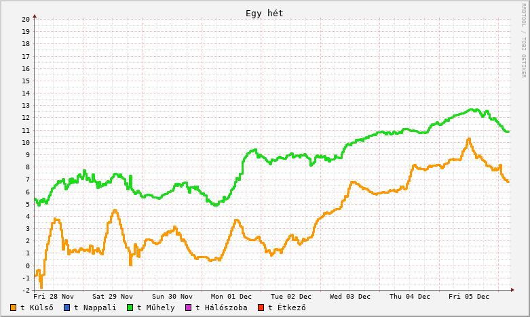Click the 20 value on the y-axis

click(25, 19)
